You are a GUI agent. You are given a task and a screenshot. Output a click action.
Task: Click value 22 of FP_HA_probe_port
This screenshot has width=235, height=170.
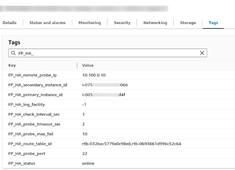pyautogui.click(x=85, y=154)
